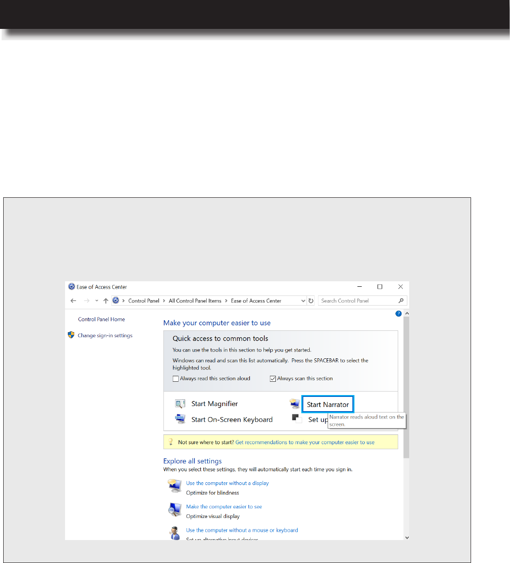Image resolution: width=510 pixels, height=563 pixels.
Task: Click the light bulb icon in the yellow tip bar
Action: (170, 442)
